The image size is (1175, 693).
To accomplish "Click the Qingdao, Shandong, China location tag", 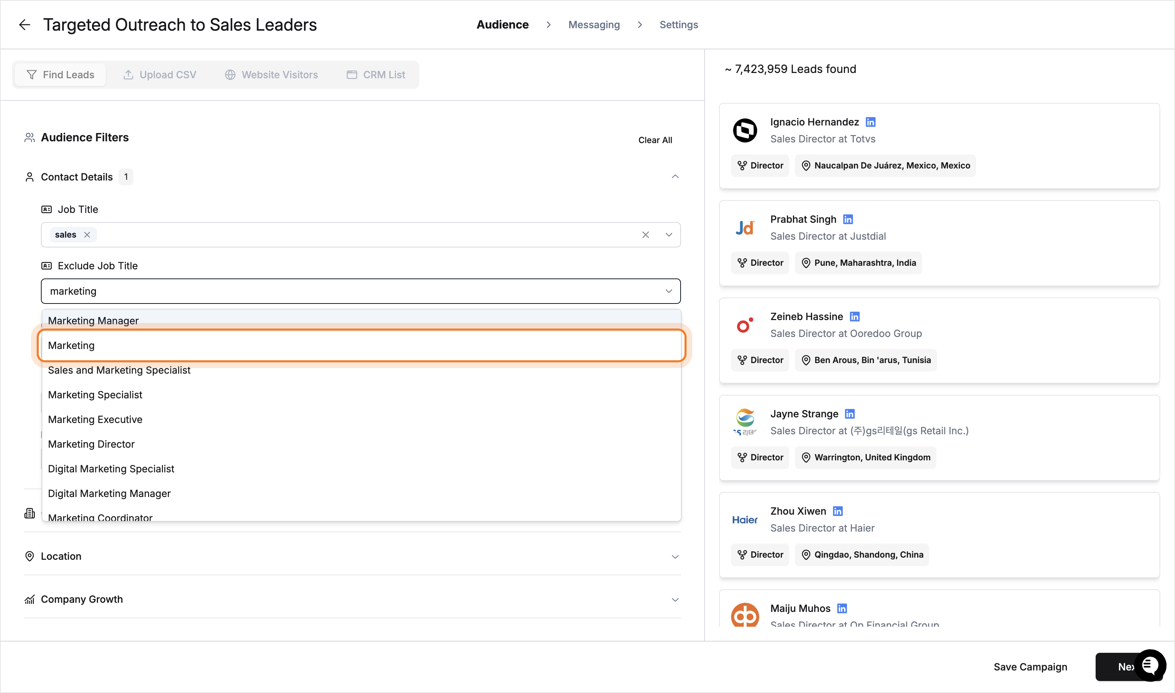I will tap(862, 554).
